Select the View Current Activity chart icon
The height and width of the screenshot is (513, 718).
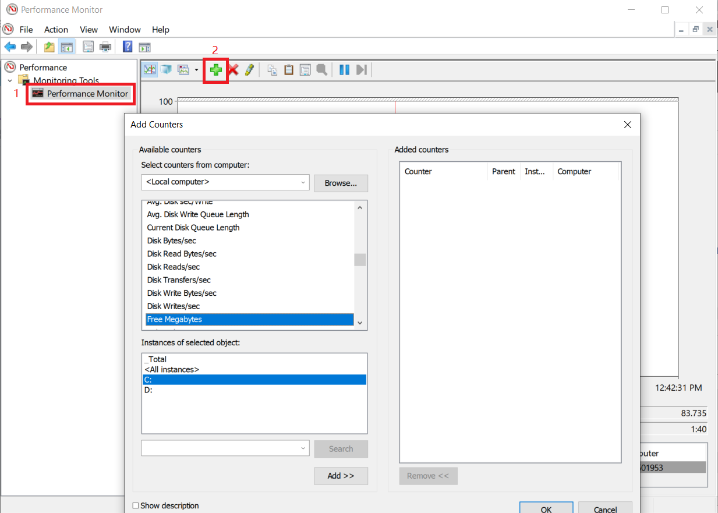[149, 69]
